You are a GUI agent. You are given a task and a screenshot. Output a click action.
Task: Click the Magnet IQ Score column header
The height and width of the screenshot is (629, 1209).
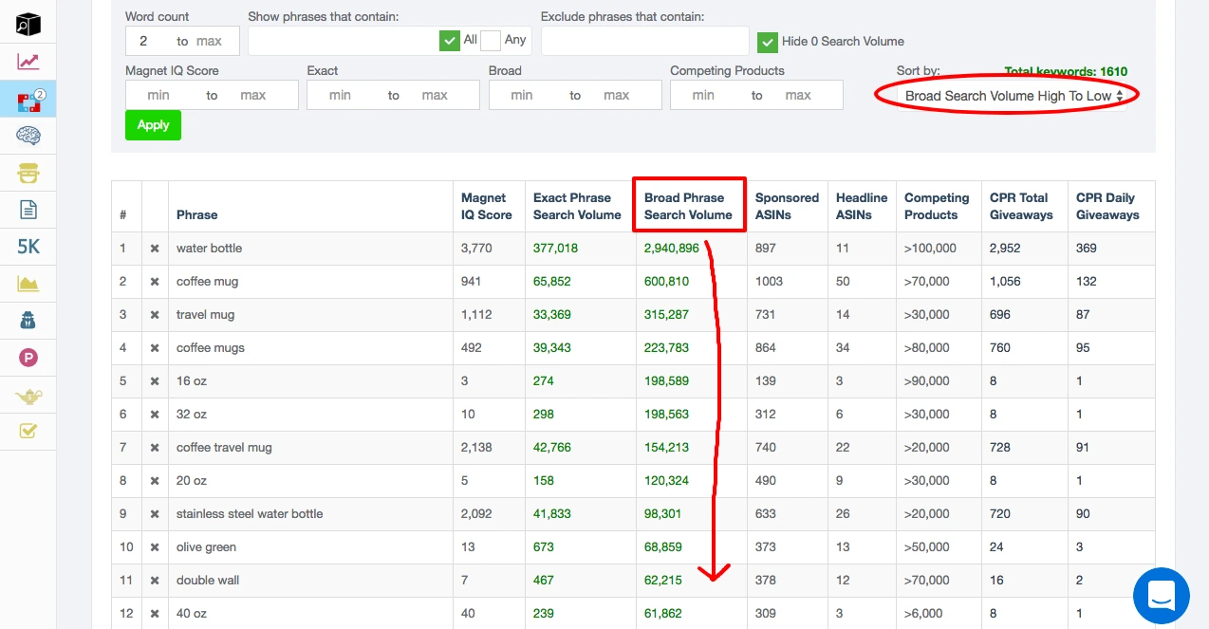[x=486, y=206]
